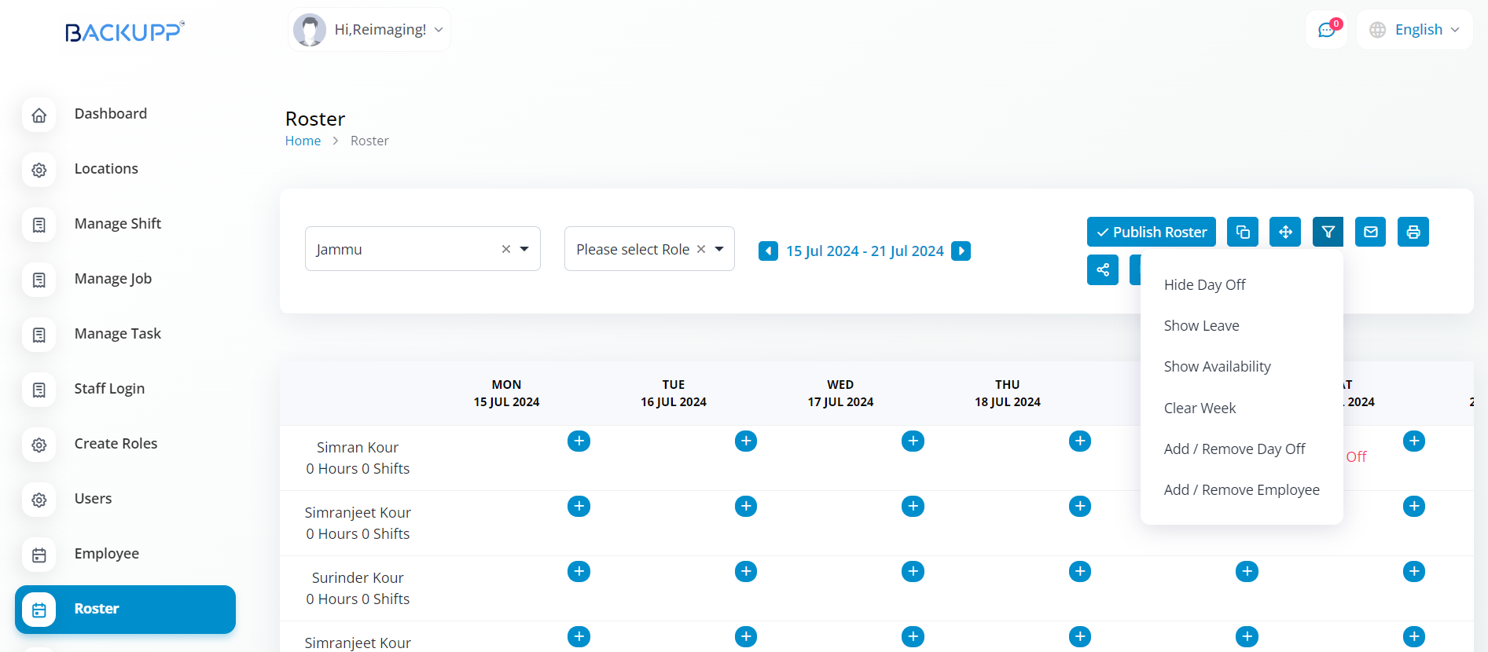
Task: Click the print roster icon button
Action: click(1413, 232)
